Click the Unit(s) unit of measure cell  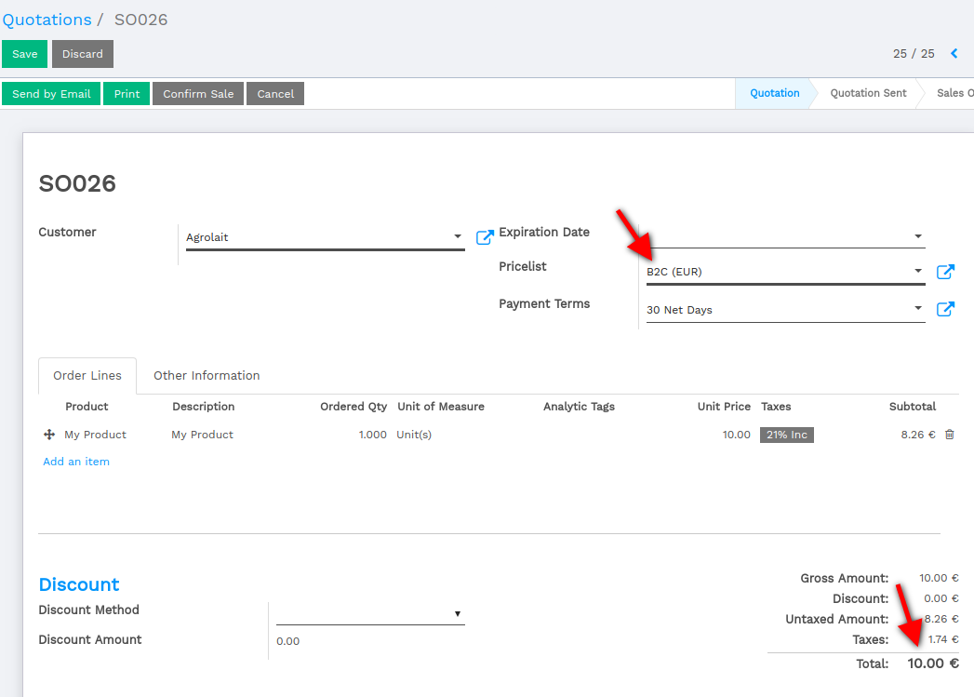(x=414, y=435)
